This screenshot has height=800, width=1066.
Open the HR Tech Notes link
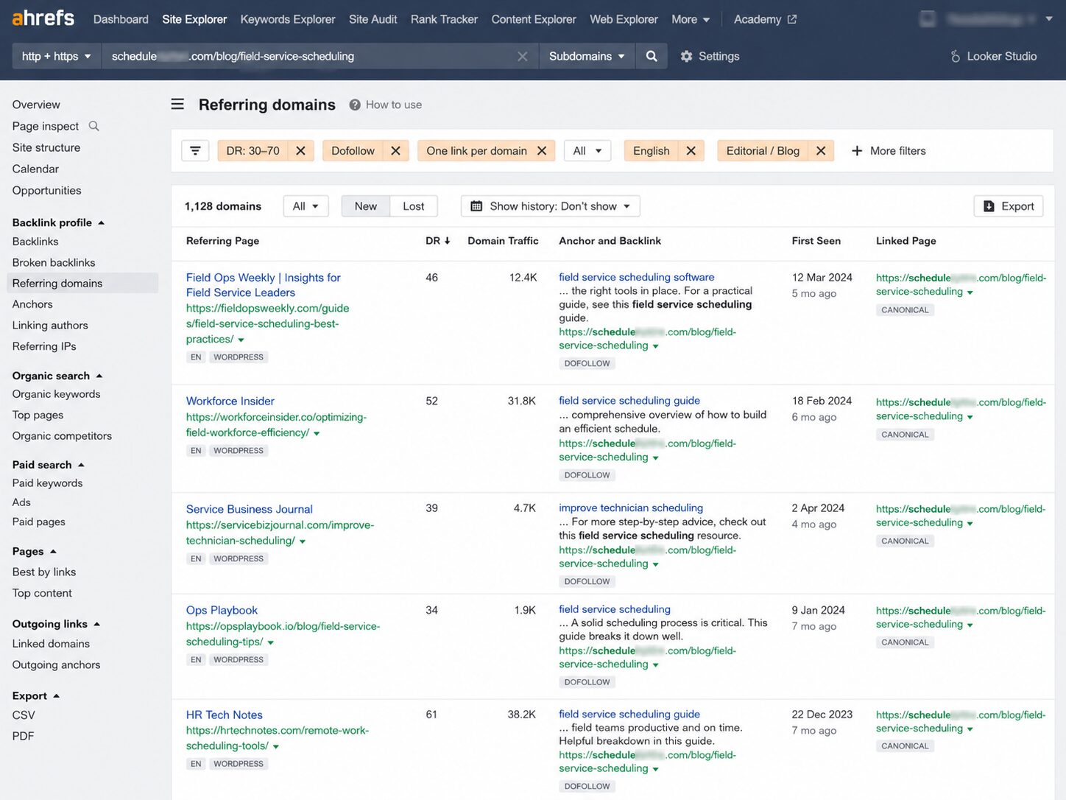tap(225, 715)
